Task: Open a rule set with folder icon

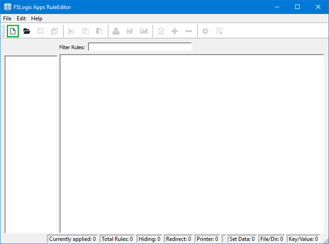Action: (27, 31)
